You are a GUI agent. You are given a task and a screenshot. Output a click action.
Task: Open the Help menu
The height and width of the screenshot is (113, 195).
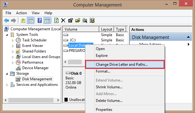click(48, 13)
